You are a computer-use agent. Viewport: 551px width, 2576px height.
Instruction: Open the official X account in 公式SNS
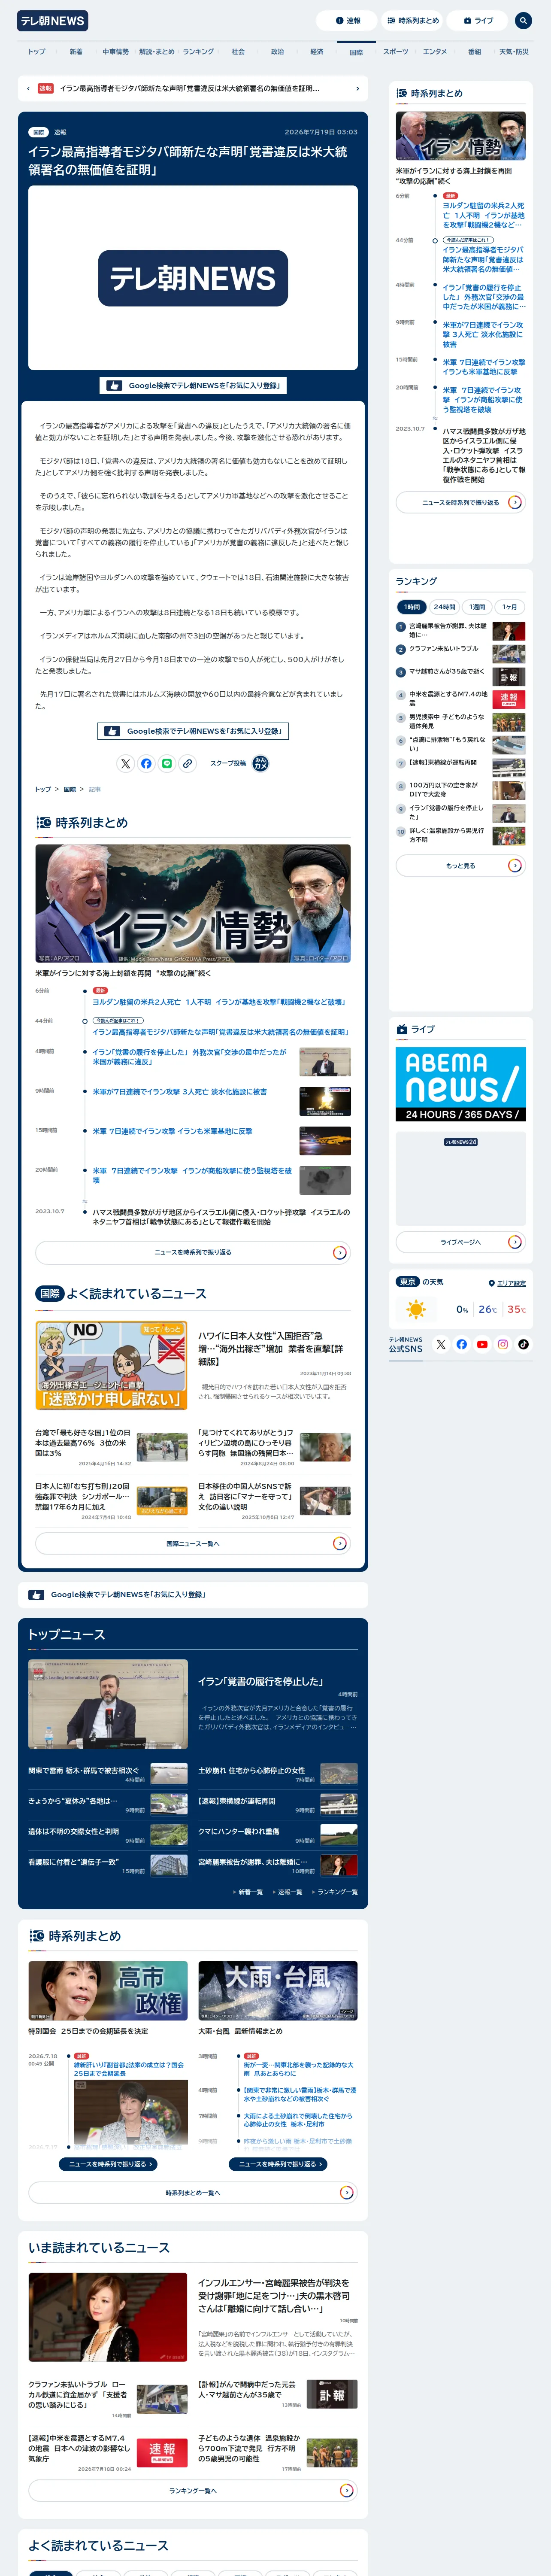click(441, 1344)
